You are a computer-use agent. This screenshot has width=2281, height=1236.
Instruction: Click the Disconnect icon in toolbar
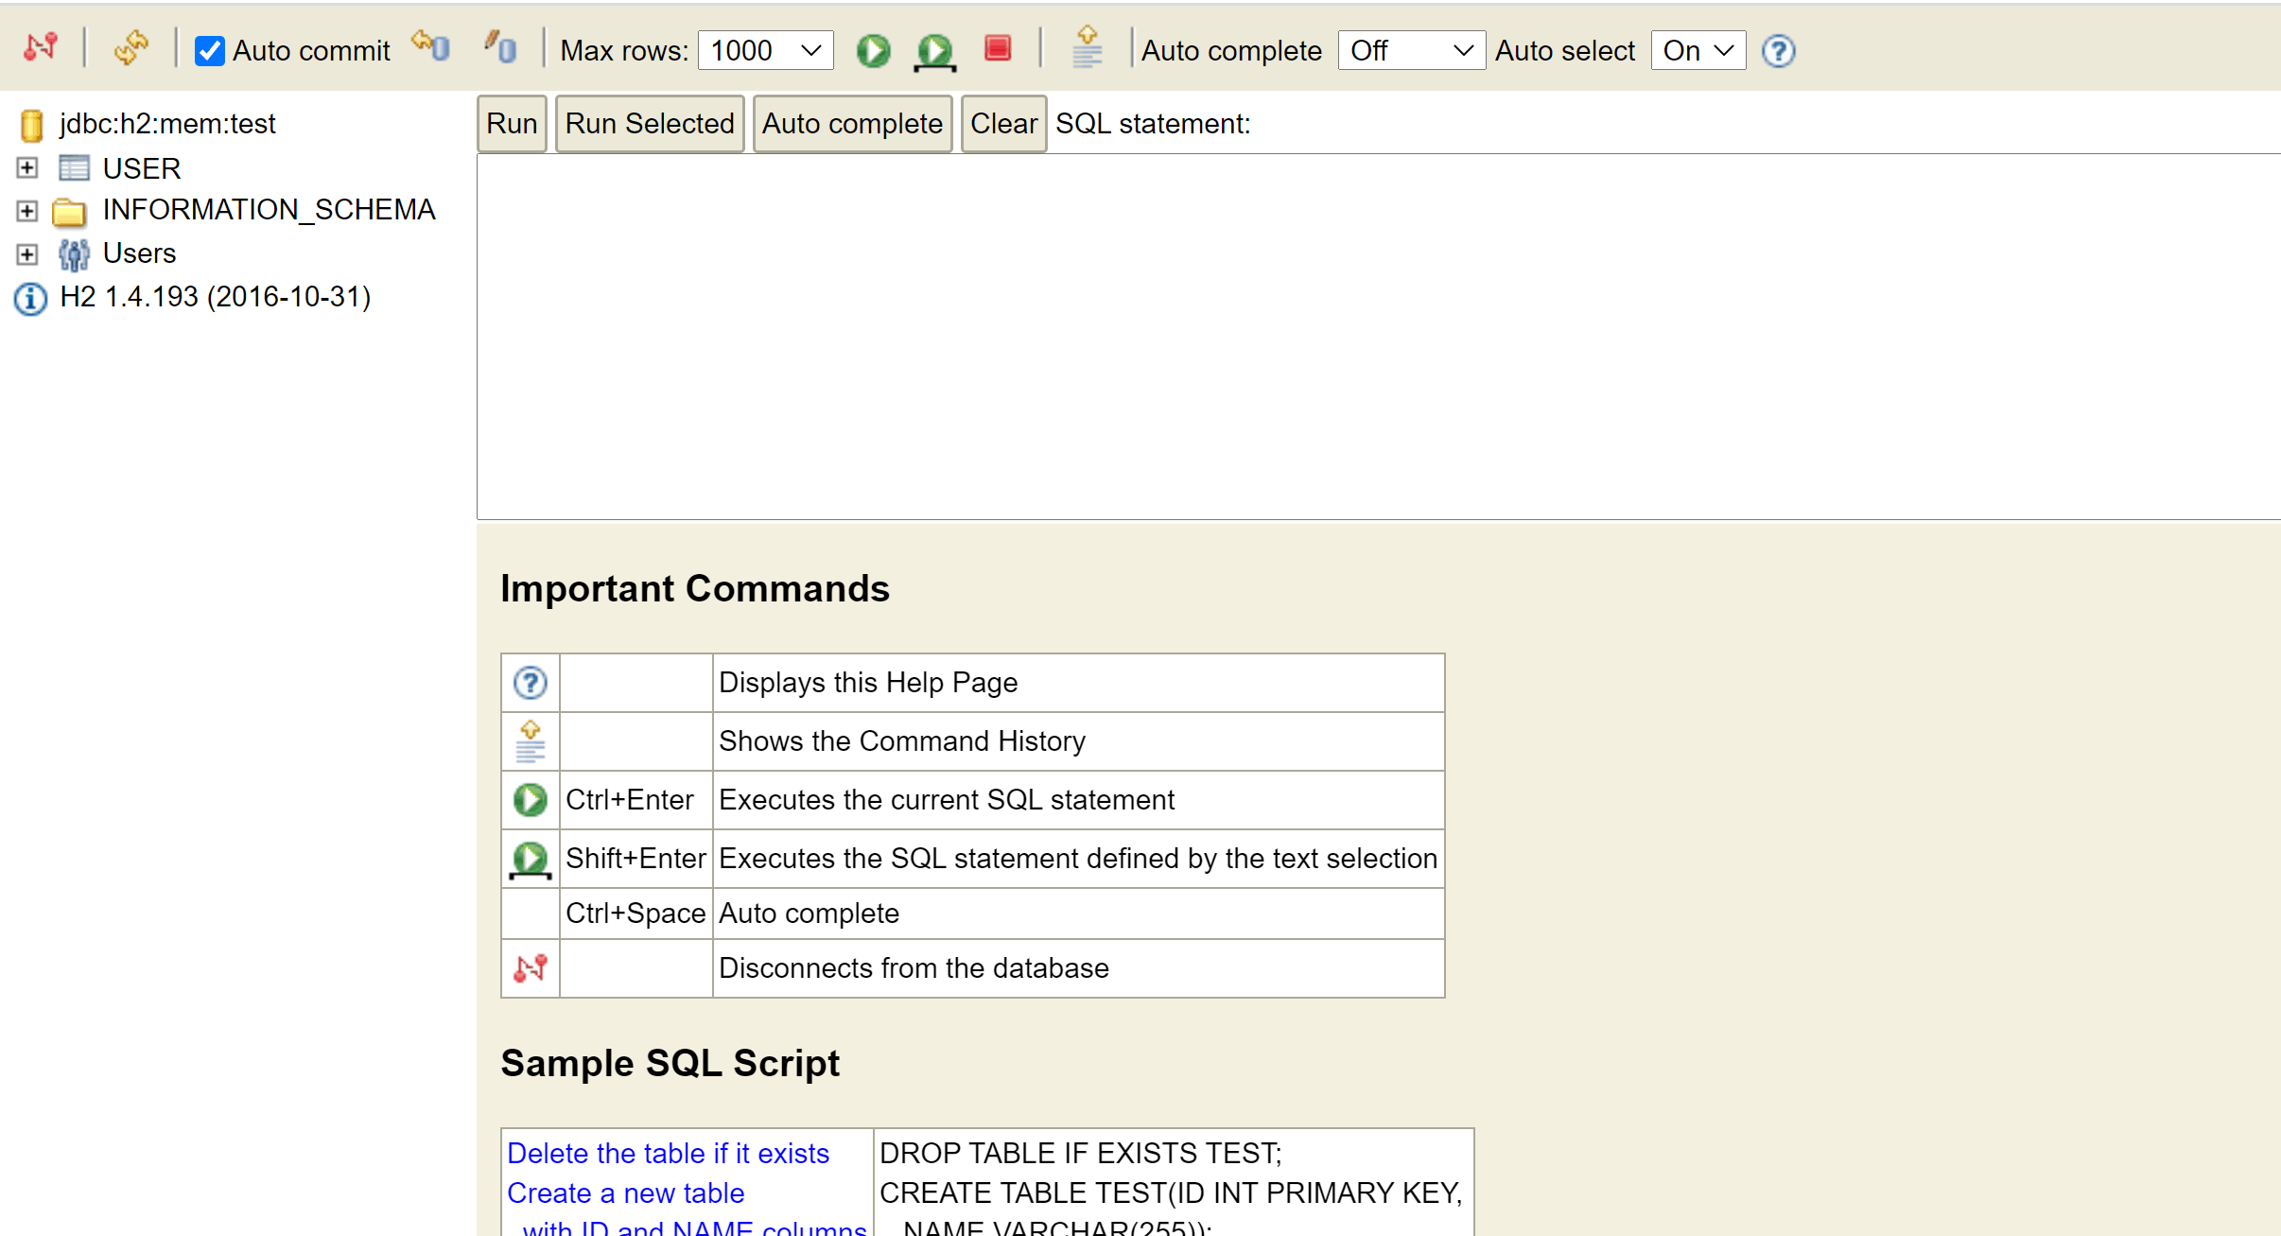[x=41, y=47]
